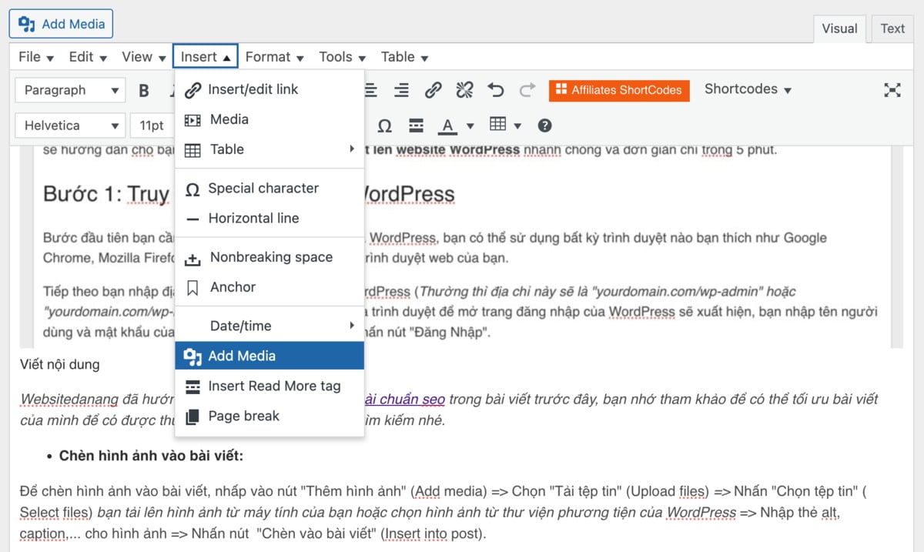Select Horizontal line in the Insert menu
The image size is (924, 552).
(269, 218)
